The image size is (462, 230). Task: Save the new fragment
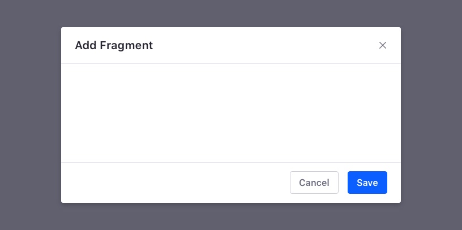point(367,183)
